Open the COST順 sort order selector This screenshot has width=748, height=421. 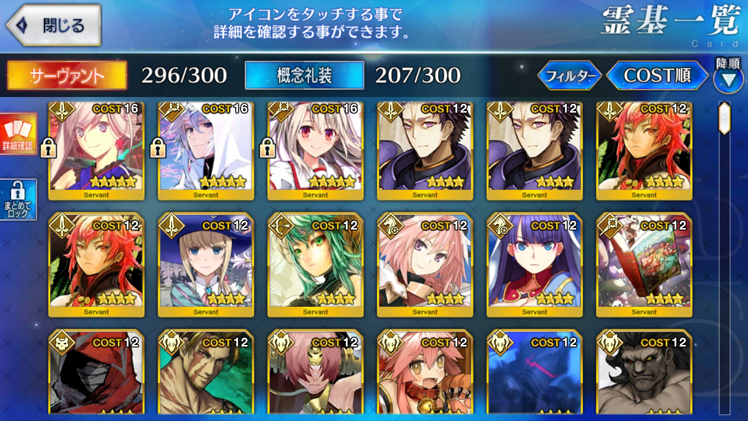point(657,75)
